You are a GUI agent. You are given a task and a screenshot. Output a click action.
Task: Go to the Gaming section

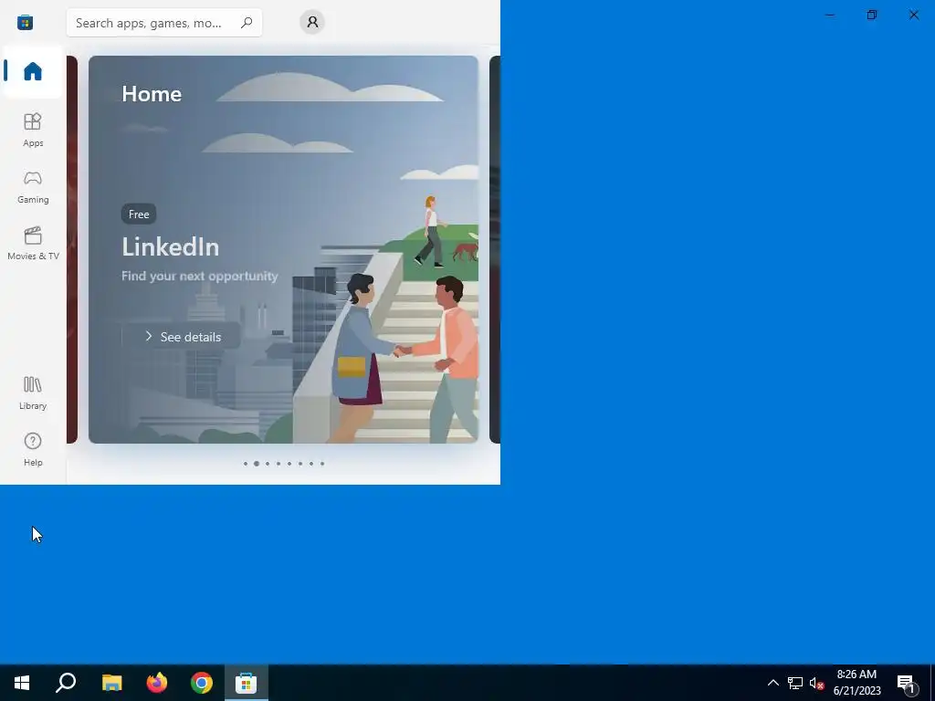coord(33,187)
